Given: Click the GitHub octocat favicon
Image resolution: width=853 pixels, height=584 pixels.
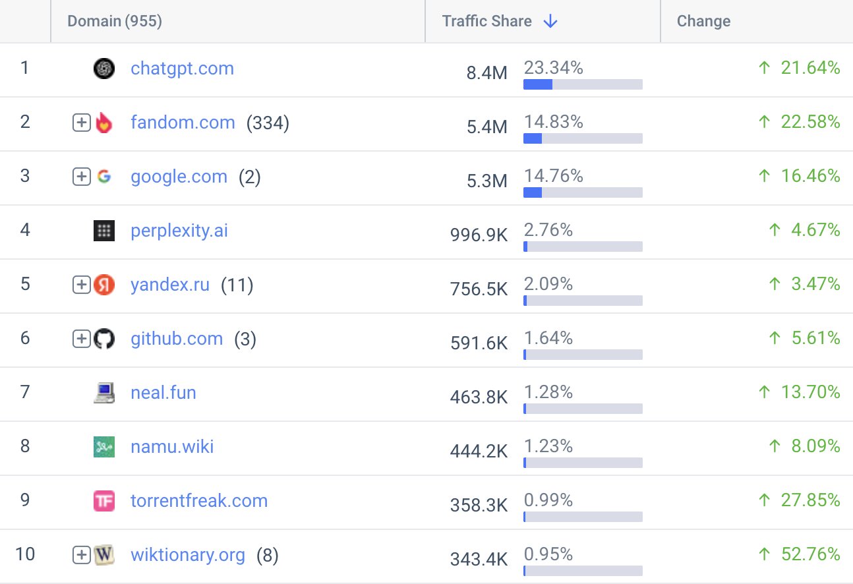Looking at the screenshot, I should (104, 339).
